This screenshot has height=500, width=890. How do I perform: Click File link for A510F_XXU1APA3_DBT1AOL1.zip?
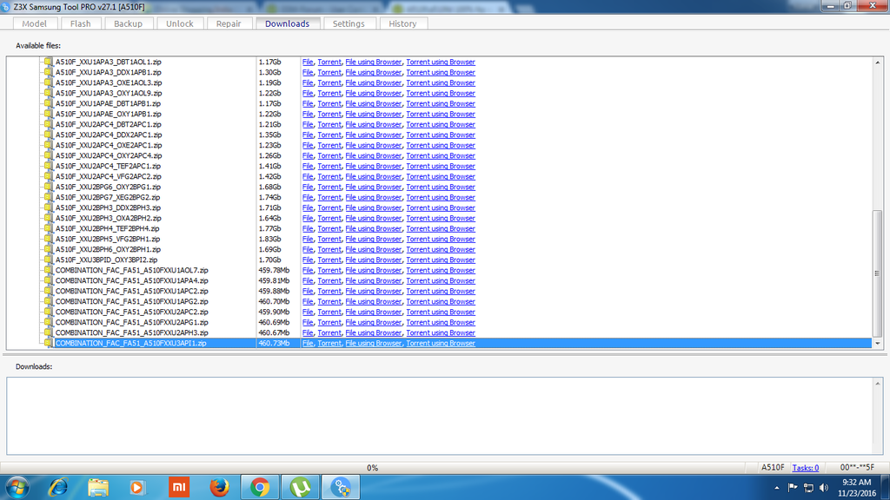pyautogui.click(x=308, y=62)
